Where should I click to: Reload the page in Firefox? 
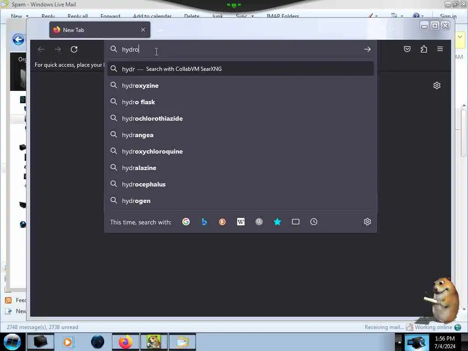[74, 49]
